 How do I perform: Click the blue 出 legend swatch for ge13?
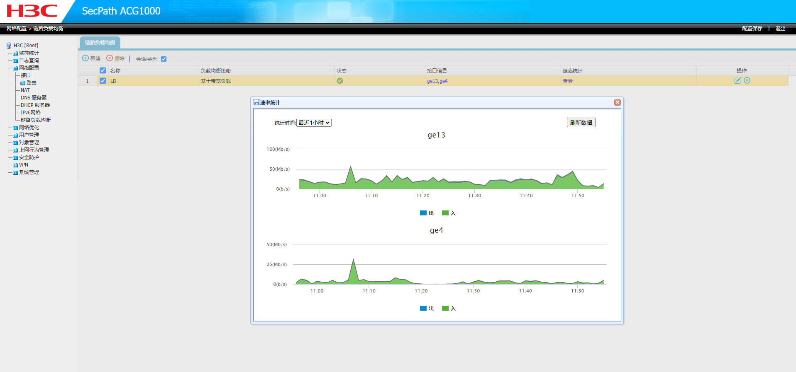(423, 213)
